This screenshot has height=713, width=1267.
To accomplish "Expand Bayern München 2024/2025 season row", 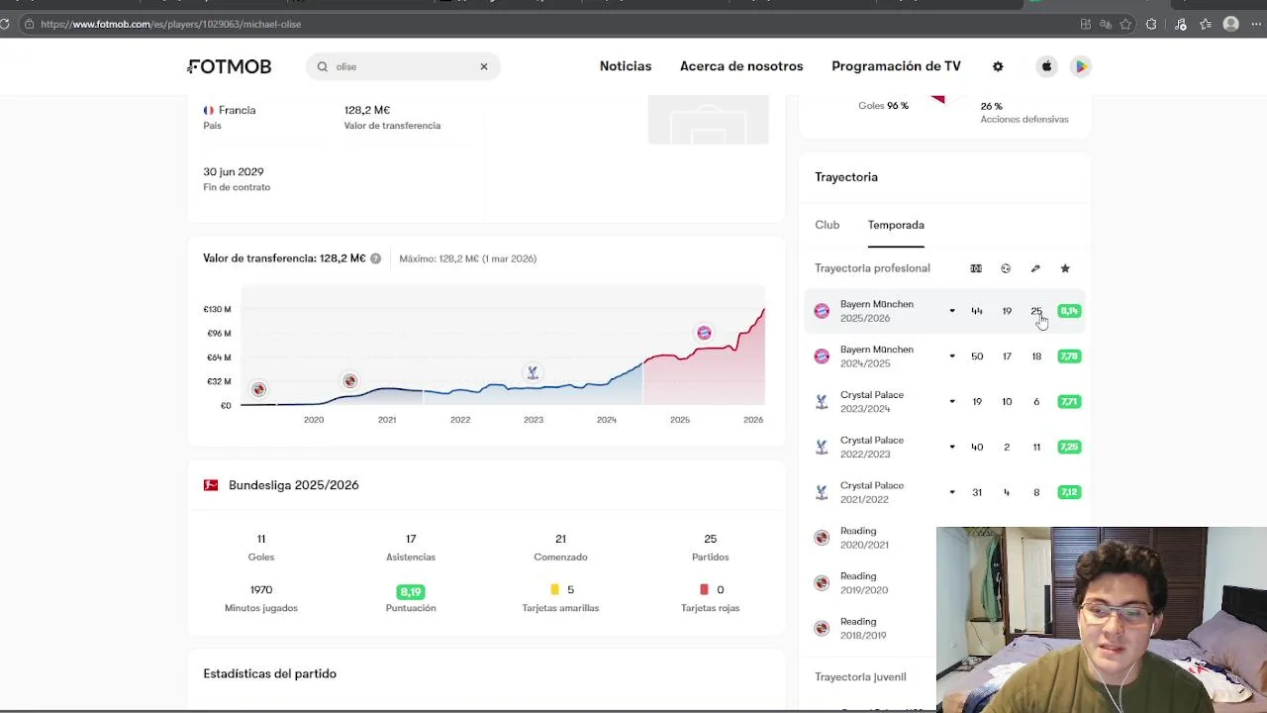I will (945, 356).
